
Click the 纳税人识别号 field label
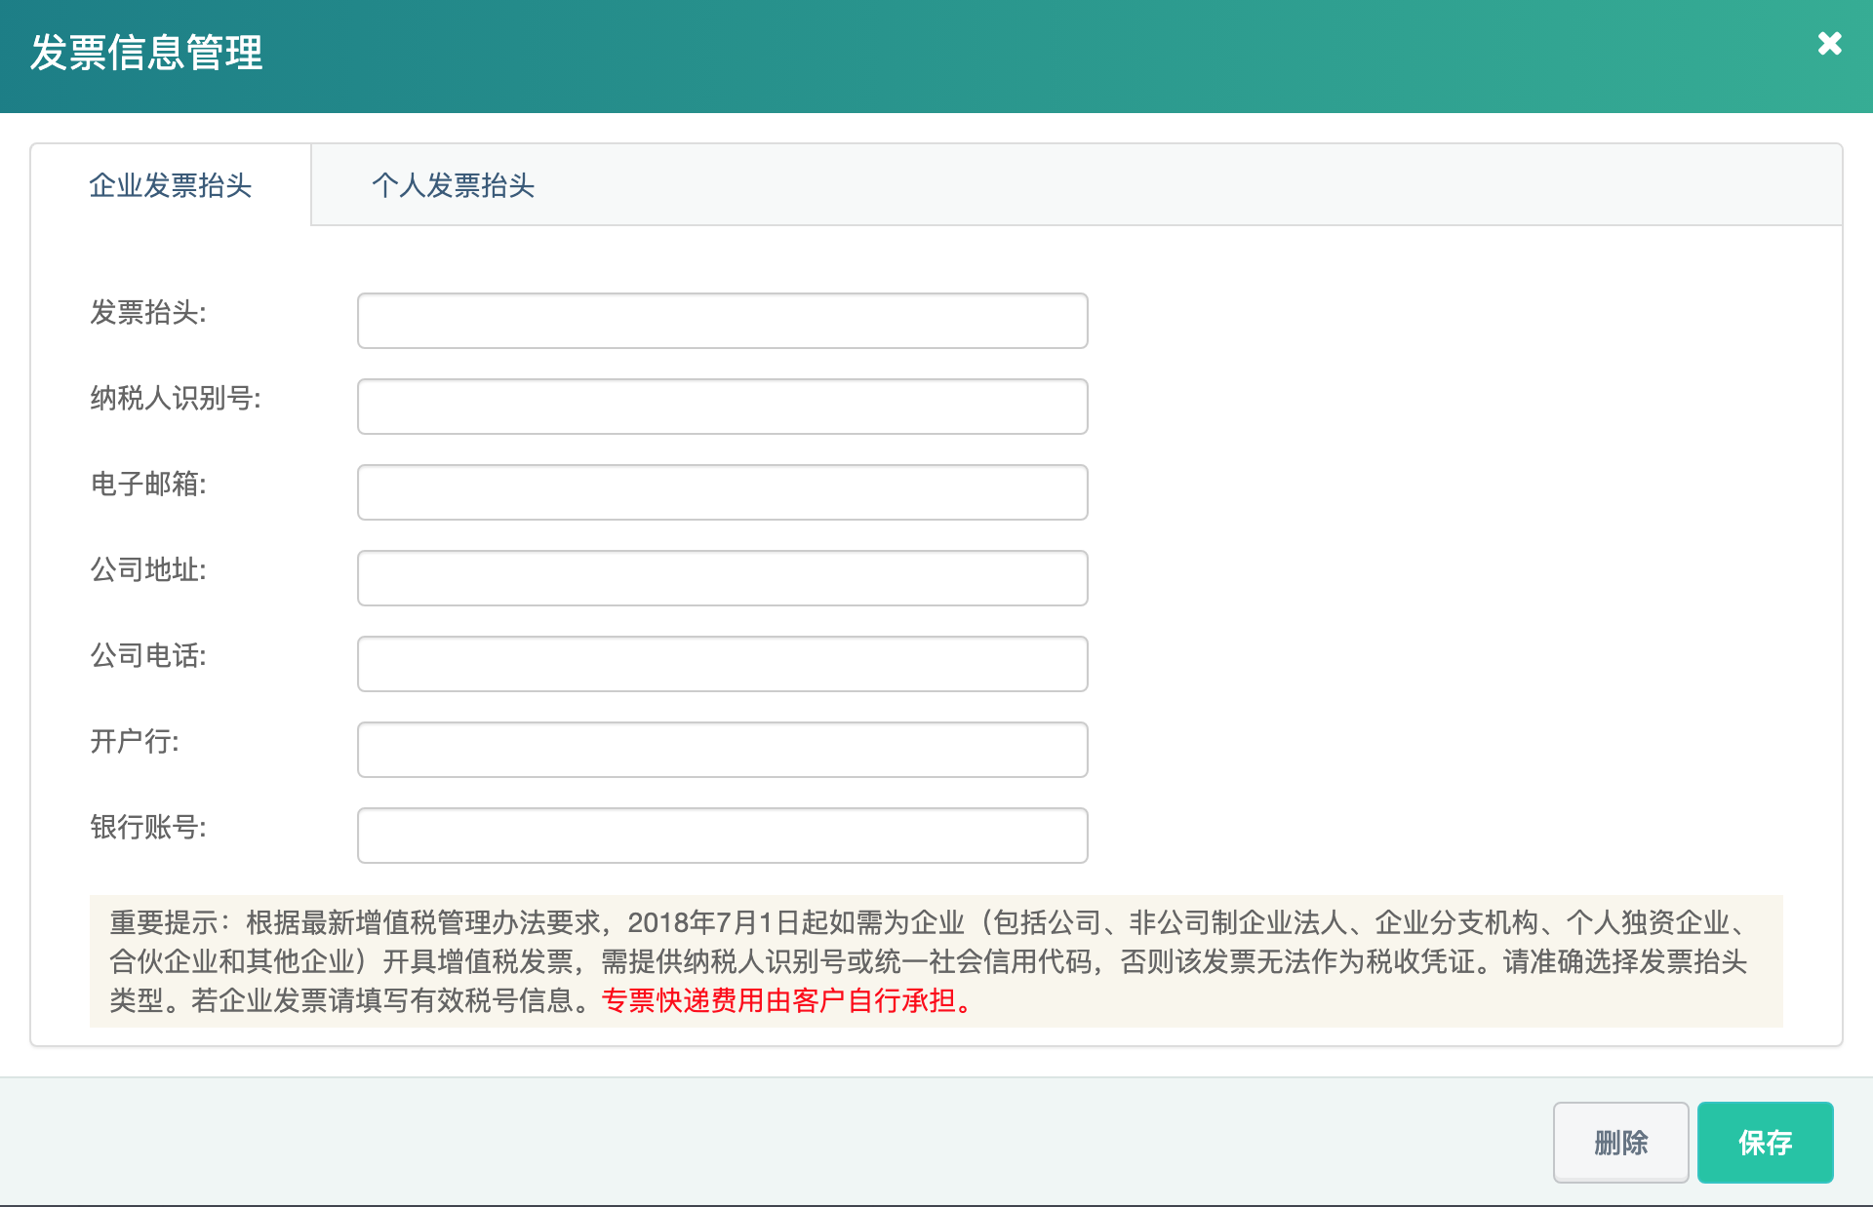tap(177, 399)
